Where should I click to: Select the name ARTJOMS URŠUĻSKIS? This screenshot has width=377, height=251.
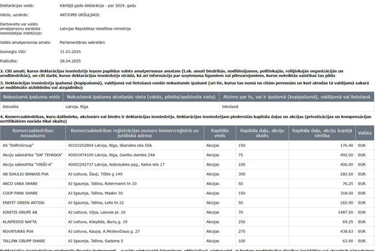point(79,14)
